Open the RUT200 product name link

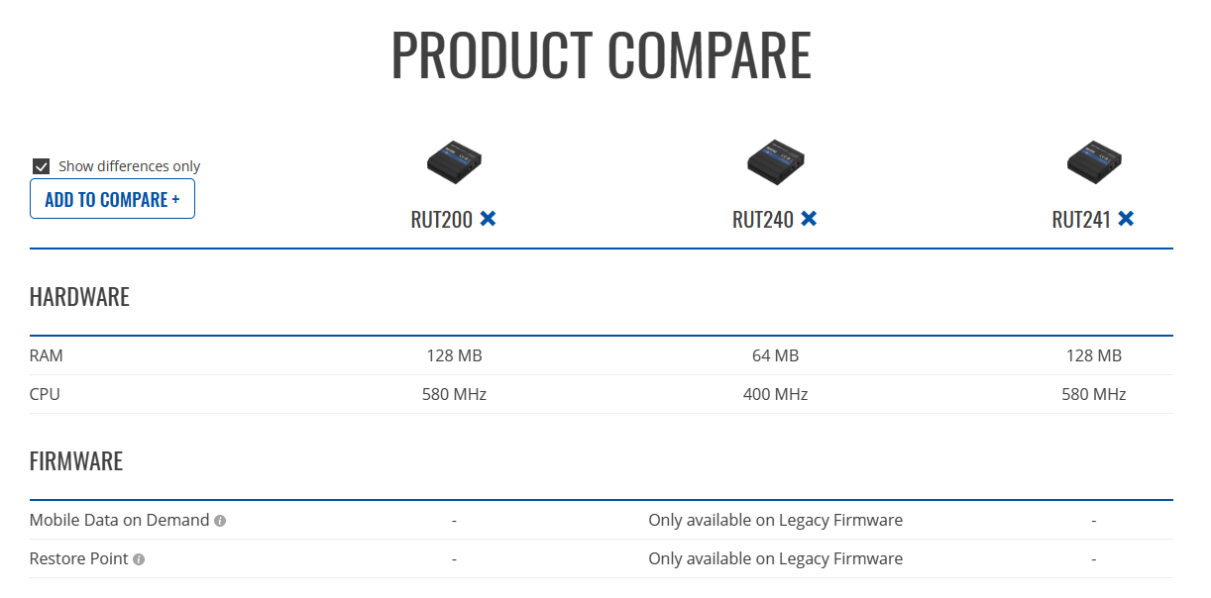pos(441,220)
